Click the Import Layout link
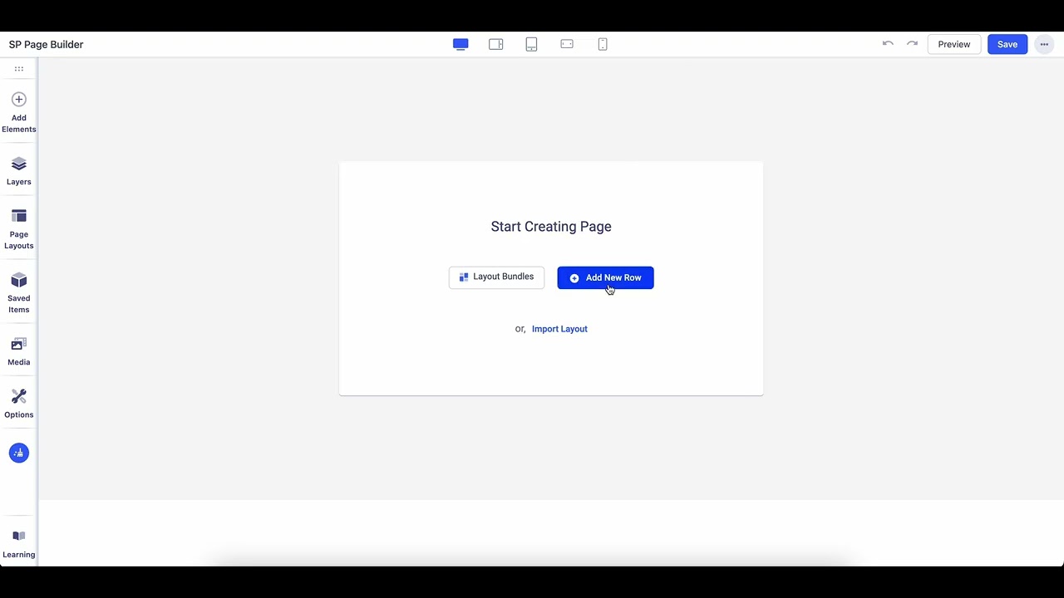Image resolution: width=1064 pixels, height=598 pixels. (559, 329)
